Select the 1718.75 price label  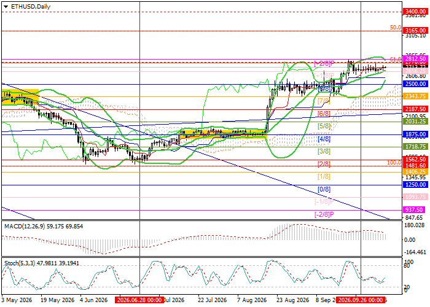tap(415, 147)
